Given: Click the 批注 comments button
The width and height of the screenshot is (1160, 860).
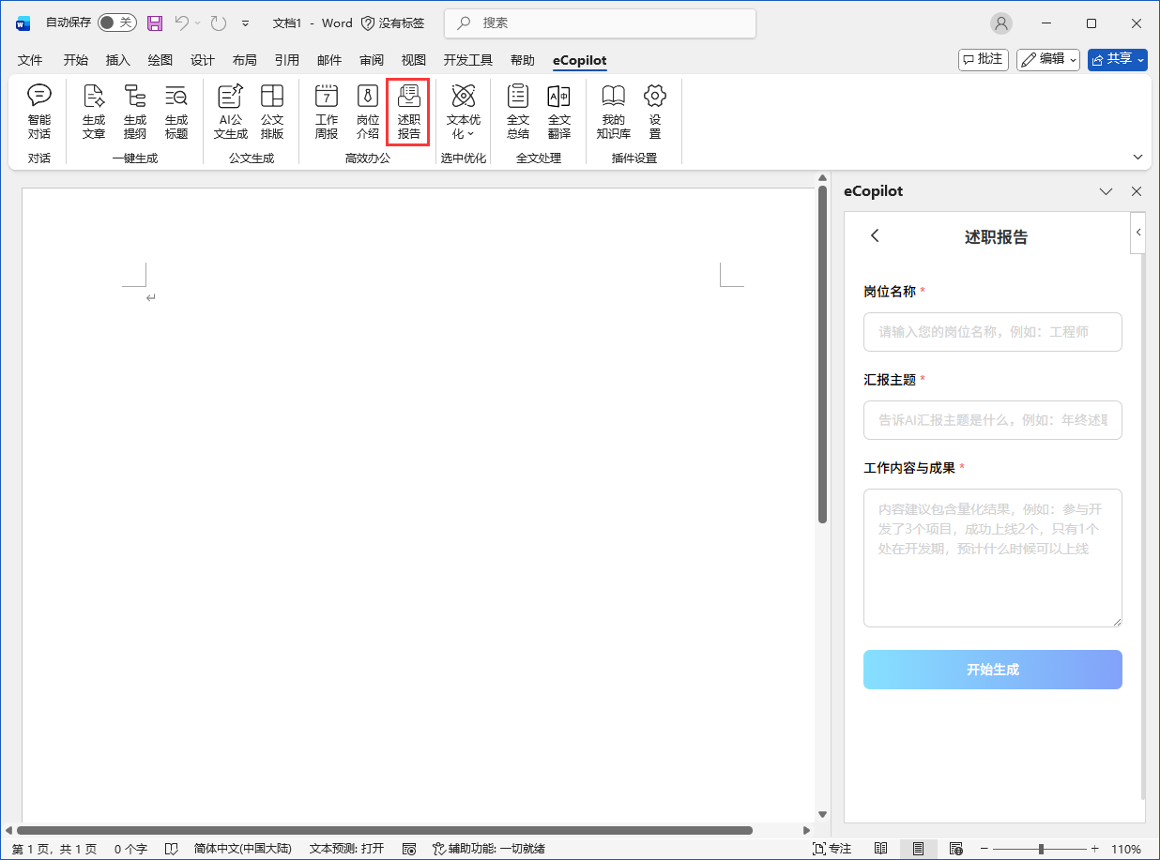Looking at the screenshot, I should point(983,59).
